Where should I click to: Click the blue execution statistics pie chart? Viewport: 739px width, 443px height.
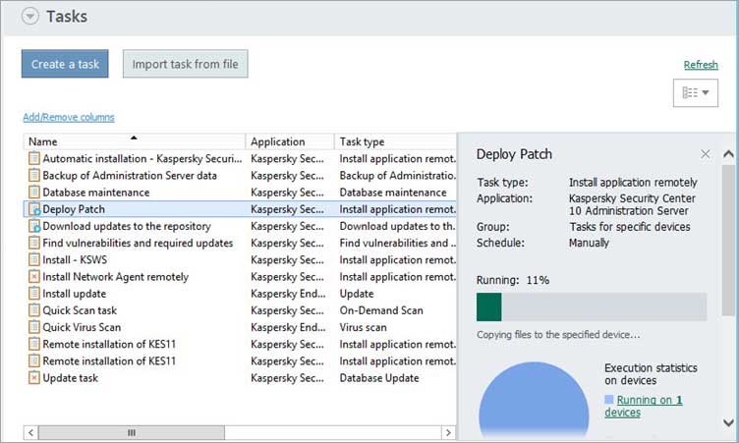click(x=534, y=401)
